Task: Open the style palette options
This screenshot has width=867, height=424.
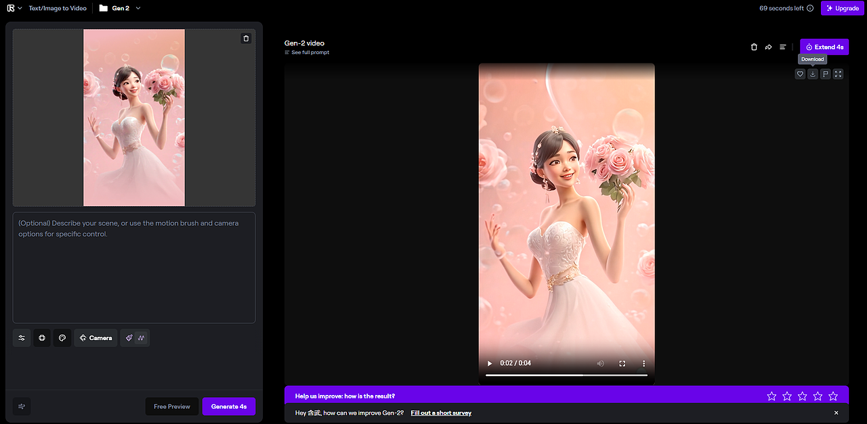Action: pyautogui.click(x=62, y=337)
